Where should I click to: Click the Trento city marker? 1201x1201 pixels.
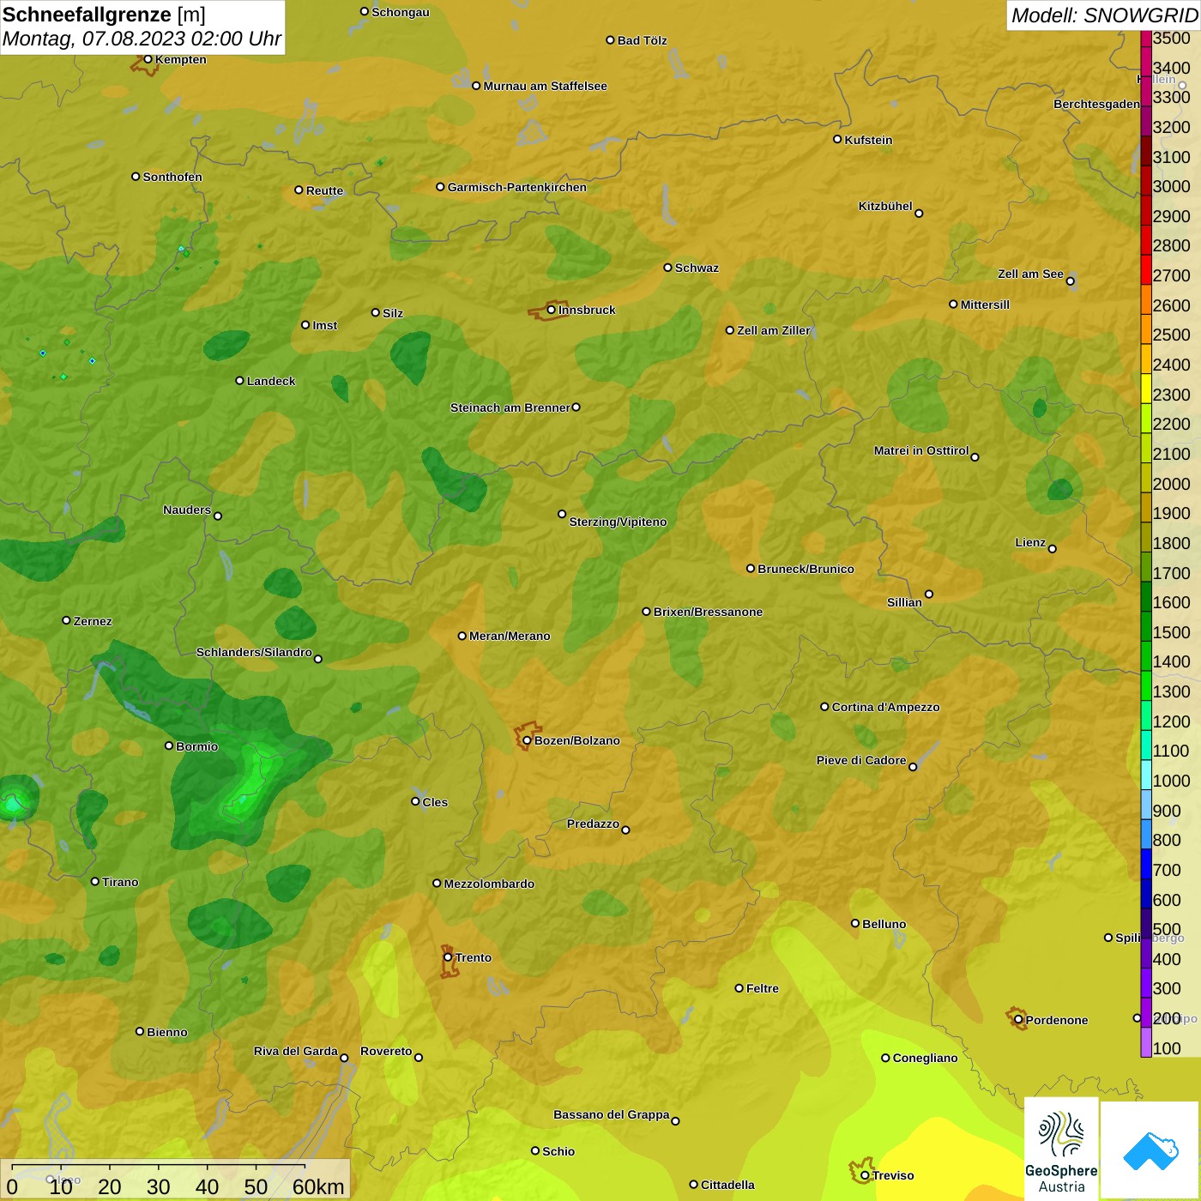click(448, 957)
